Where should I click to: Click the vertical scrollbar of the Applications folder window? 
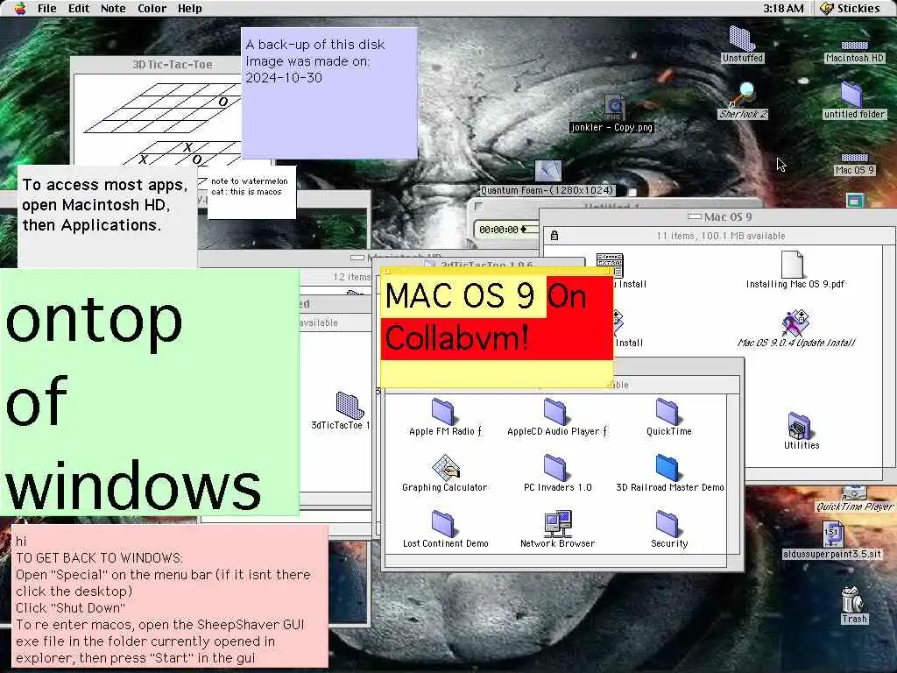pos(733,473)
